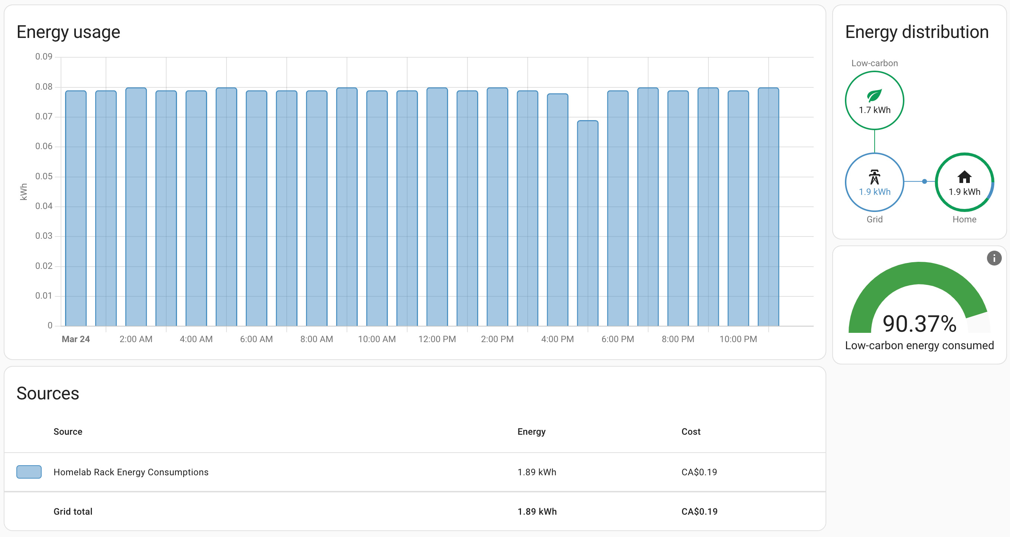Click the Home label under house circle
Screen dimensions: 1010x537
964,219
